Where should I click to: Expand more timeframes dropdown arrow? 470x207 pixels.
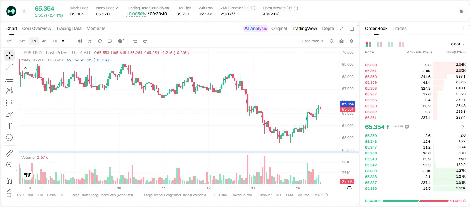(63, 41)
